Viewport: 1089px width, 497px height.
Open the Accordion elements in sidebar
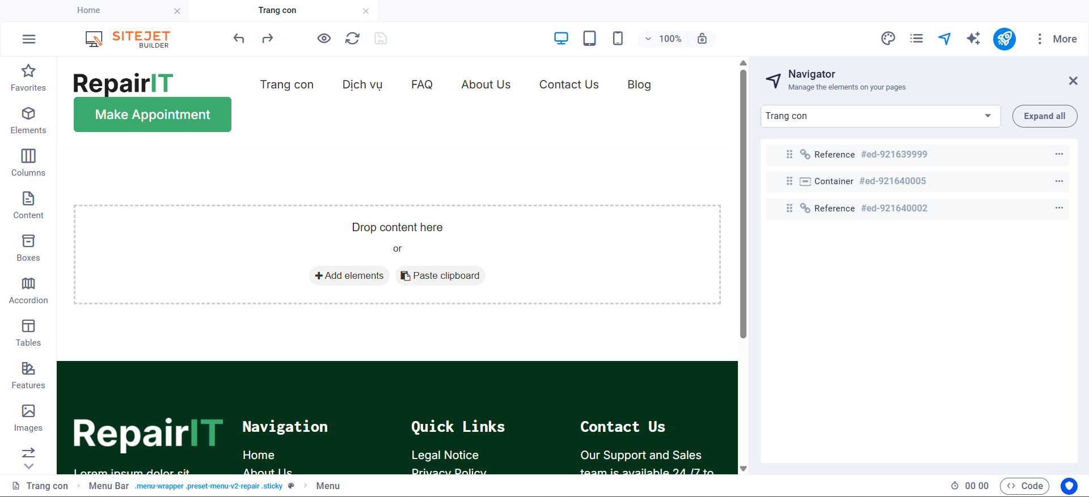tap(28, 290)
